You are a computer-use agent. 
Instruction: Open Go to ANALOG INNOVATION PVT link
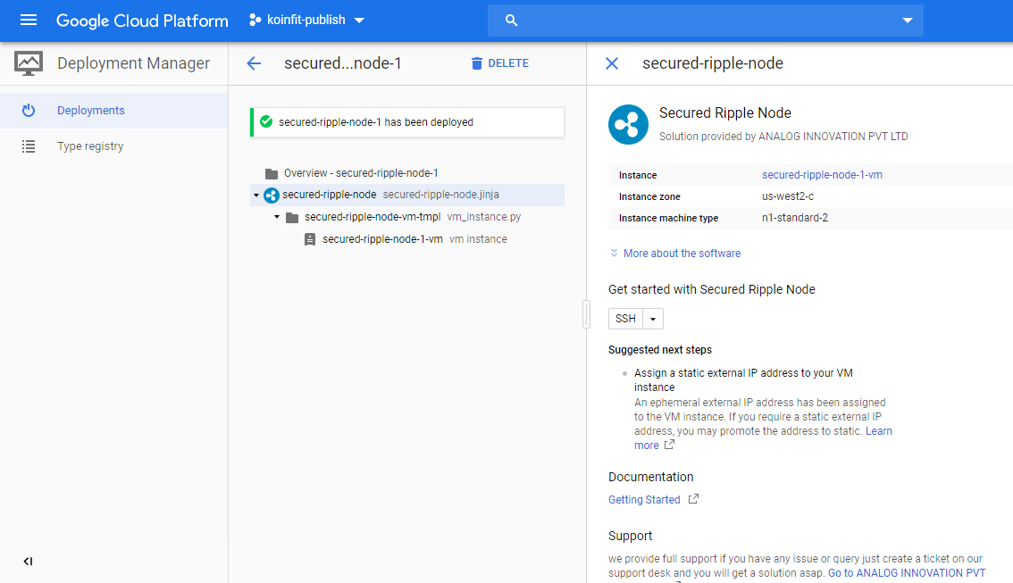click(x=907, y=573)
